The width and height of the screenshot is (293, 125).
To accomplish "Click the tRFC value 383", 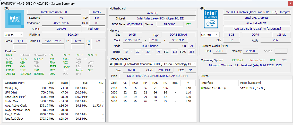I will [x=192, y=52].
